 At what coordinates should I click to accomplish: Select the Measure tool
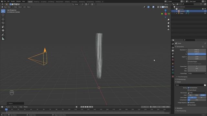3,39
